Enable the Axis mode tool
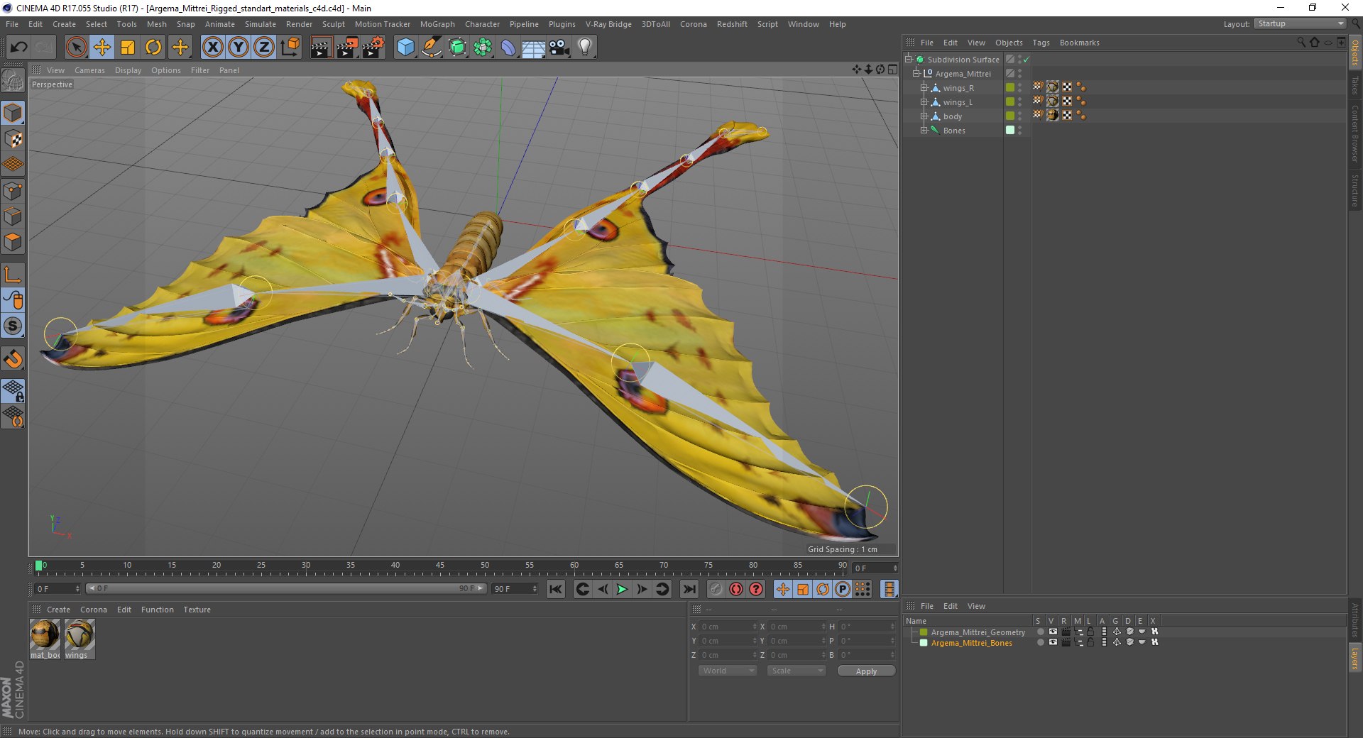1363x738 pixels. click(13, 275)
